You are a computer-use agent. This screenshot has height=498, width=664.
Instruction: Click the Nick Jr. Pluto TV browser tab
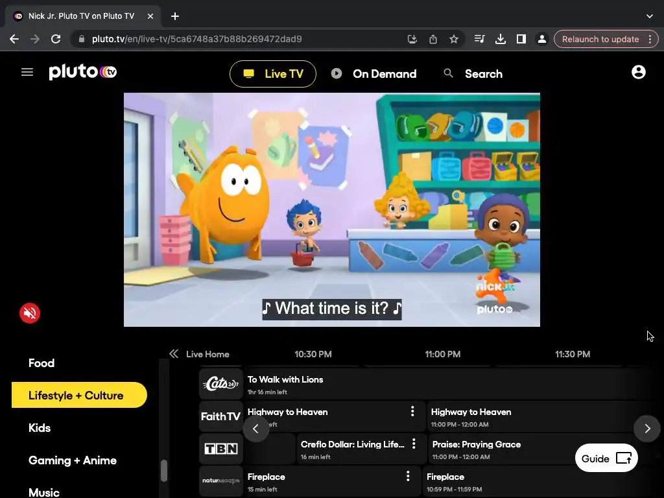pyautogui.click(x=82, y=16)
